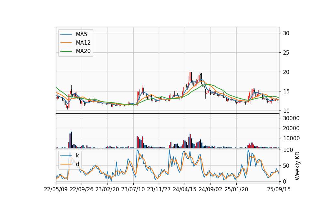310x223 pixels.
Task: Click the 23/11/27 date tick label
Action: 159,189
